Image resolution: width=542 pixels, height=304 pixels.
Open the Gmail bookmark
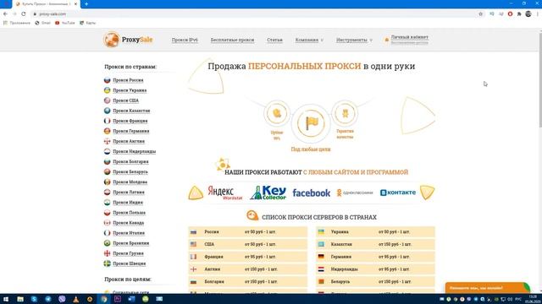coord(43,23)
